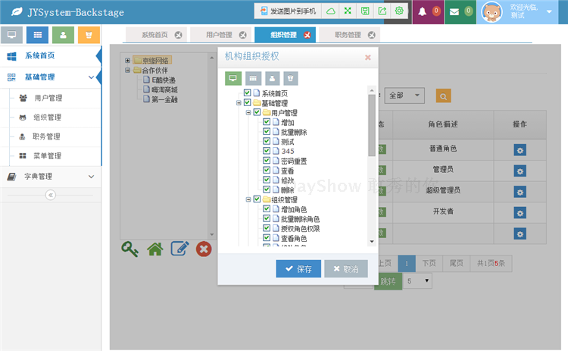Click the 保存 save button

298,268
